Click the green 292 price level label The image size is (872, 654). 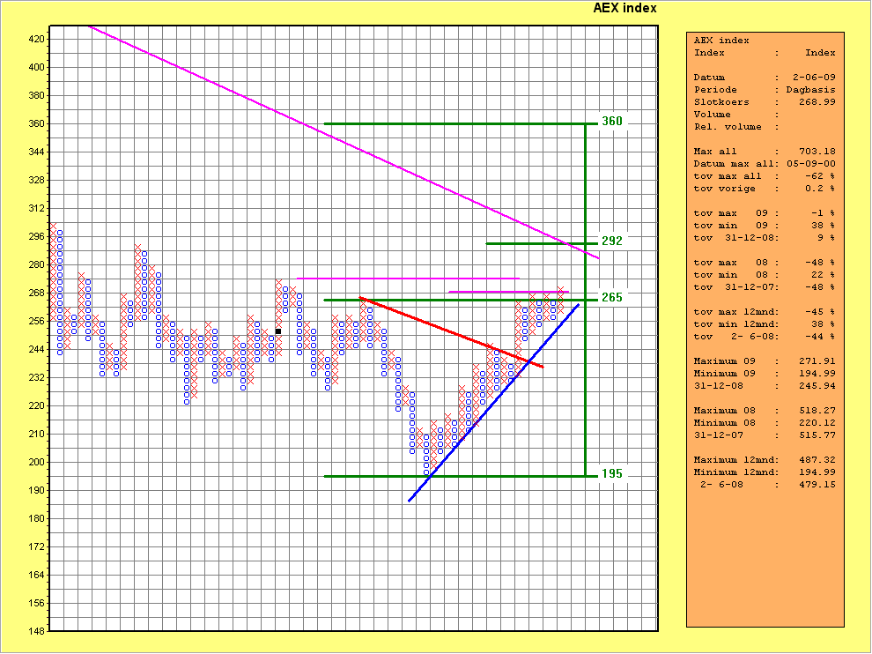pos(611,241)
